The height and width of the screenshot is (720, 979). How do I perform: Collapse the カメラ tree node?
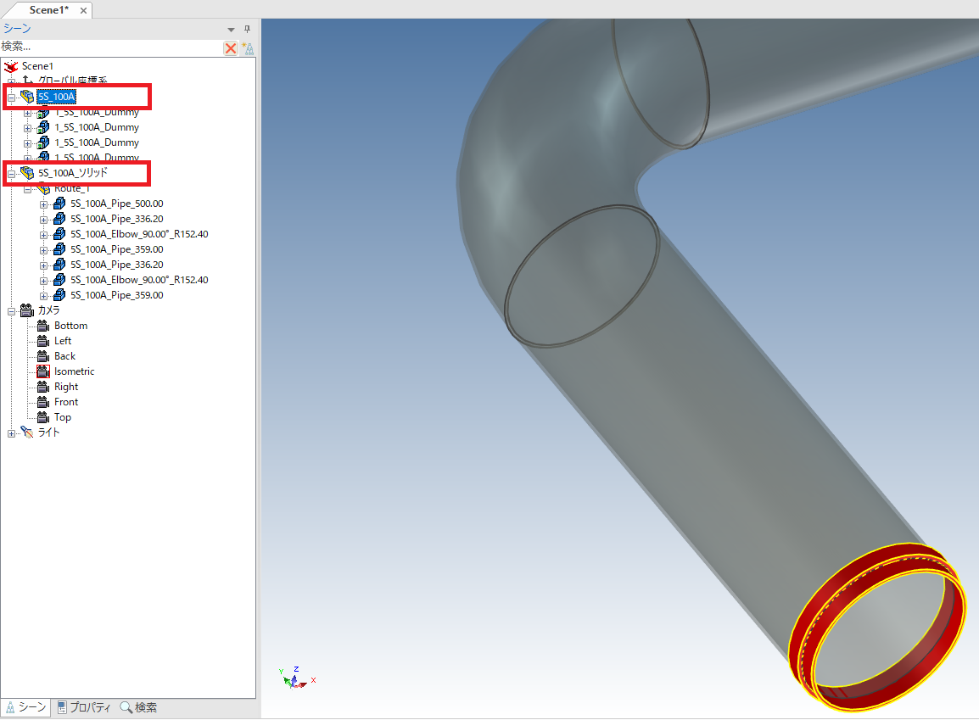(12, 310)
